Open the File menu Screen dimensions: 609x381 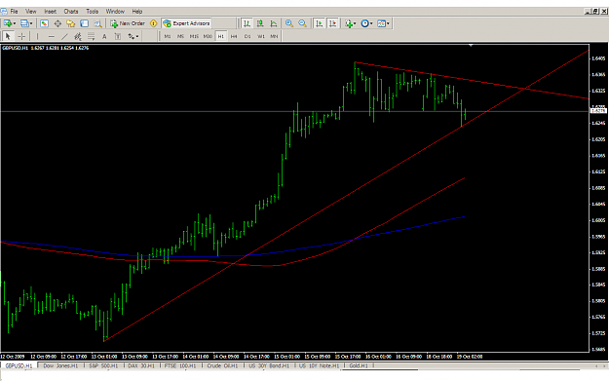14,12
